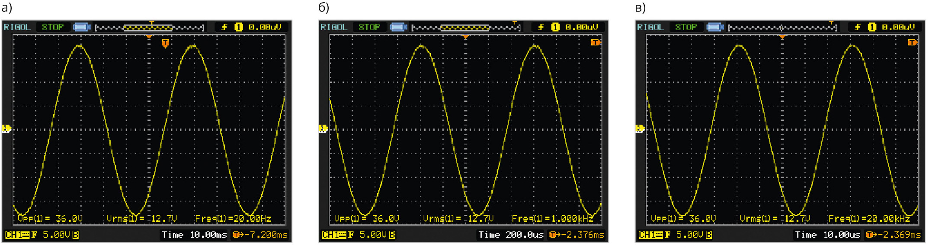Click the 20.00kHz frequency measurement

pyautogui.click(x=869, y=219)
